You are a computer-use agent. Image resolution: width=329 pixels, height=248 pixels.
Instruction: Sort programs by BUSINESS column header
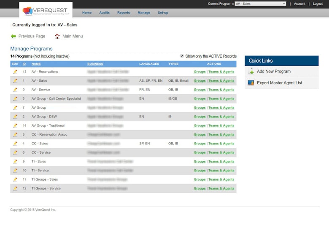pyautogui.click(x=95, y=64)
